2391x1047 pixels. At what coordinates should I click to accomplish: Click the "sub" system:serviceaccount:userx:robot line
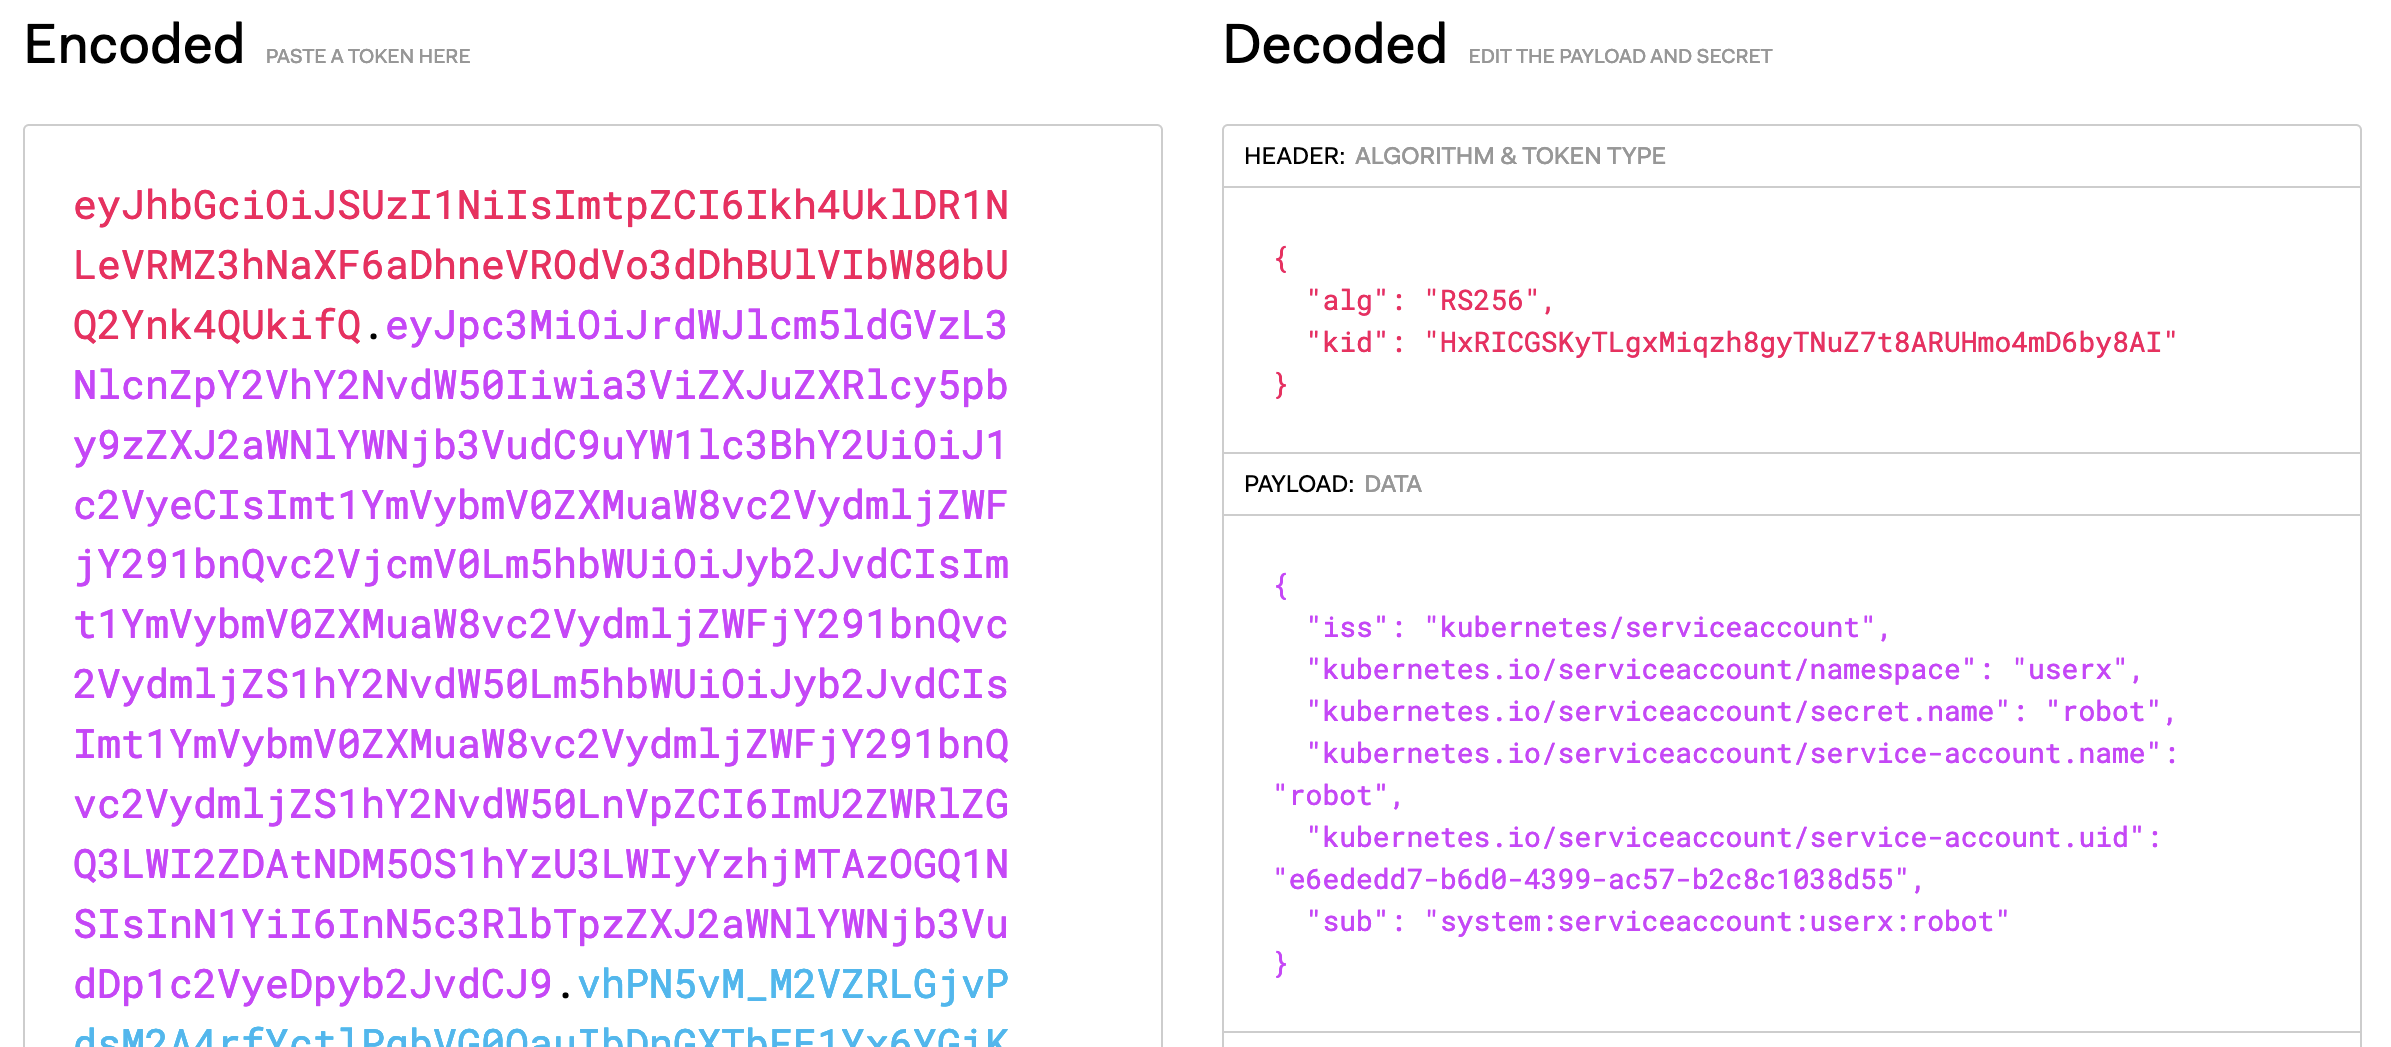(x=1658, y=922)
